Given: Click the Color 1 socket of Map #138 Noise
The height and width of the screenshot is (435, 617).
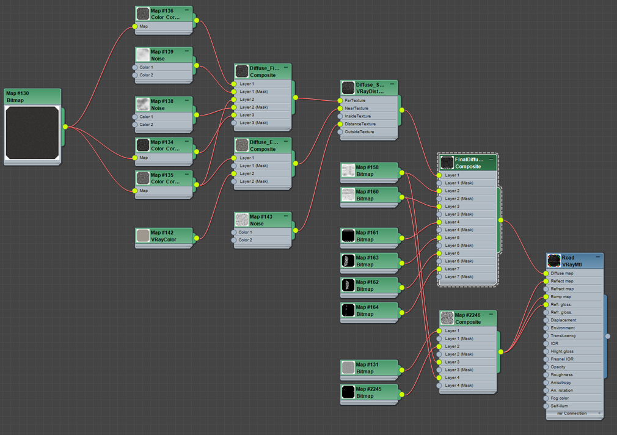Looking at the screenshot, I should (x=135, y=117).
